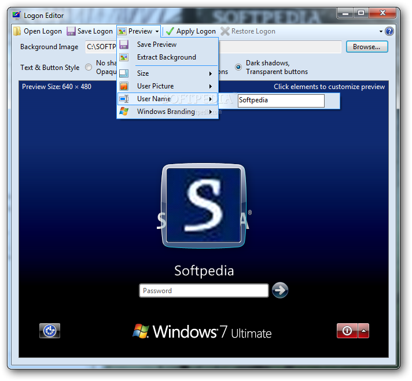412x381 pixels.
Task: Open the User Picture menu entry
Action: pos(168,86)
